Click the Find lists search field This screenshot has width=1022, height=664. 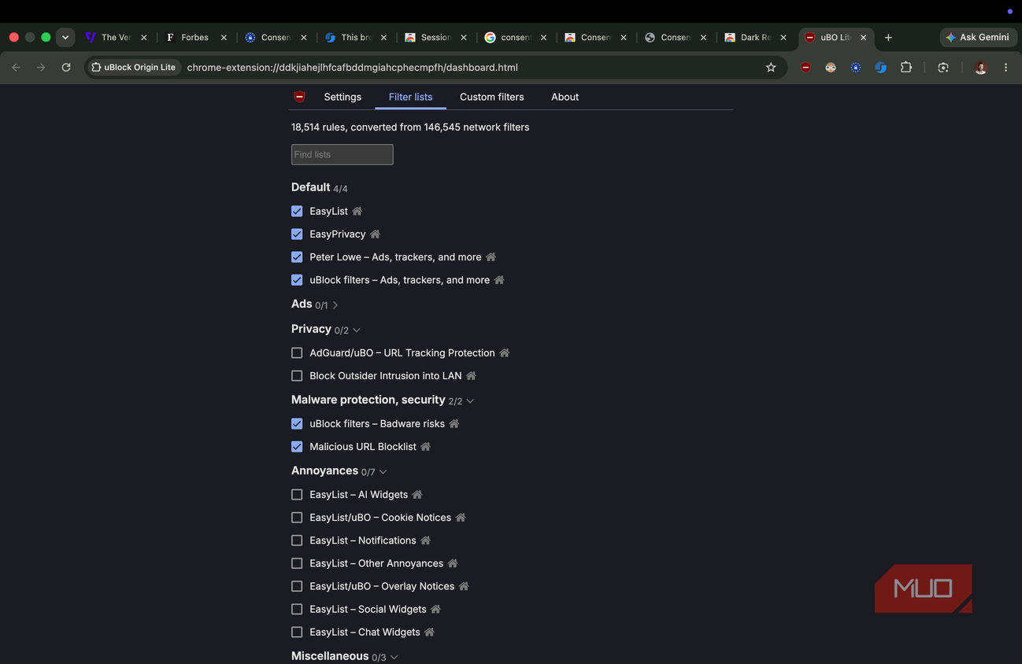342,154
